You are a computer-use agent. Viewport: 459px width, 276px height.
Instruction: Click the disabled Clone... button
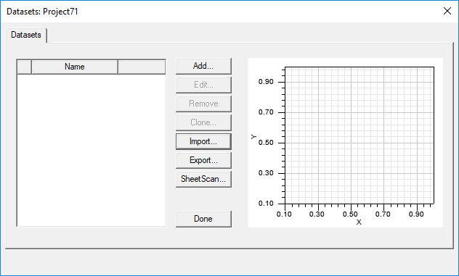pyautogui.click(x=203, y=122)
